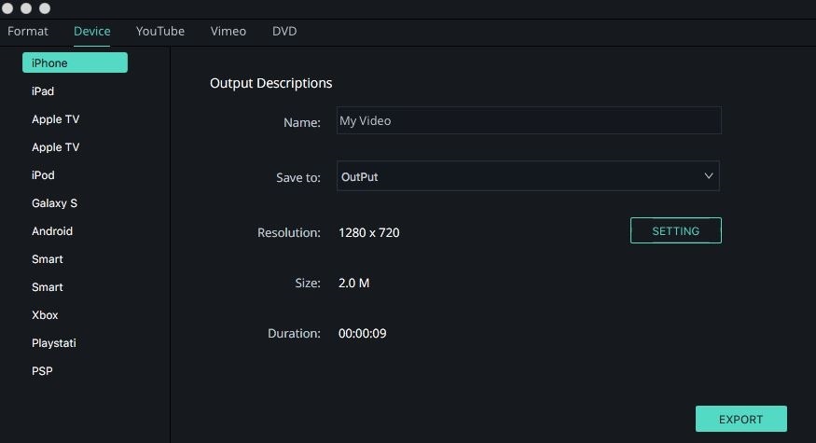Minimize the export window
Image resolution: width=816 pixels, height=443 pixels.
[26, 8]
